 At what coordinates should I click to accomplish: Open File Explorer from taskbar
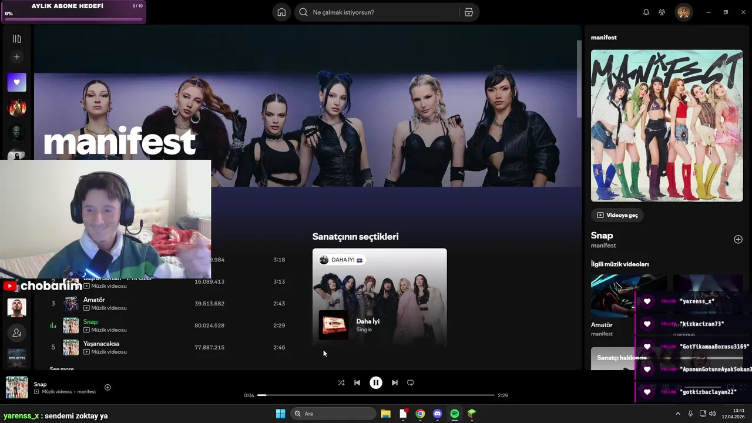tap(385, 414)
